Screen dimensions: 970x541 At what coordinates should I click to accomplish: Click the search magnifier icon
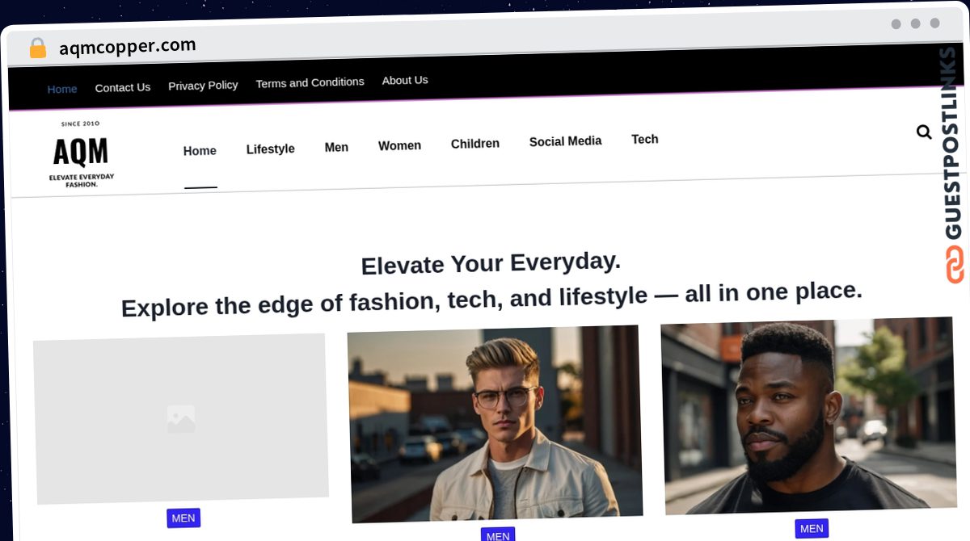pos(924,132)
